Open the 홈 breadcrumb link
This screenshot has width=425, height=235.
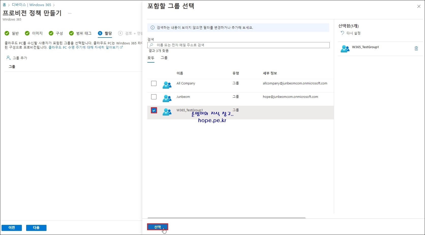pyautogui.click(x=4, y=5)
